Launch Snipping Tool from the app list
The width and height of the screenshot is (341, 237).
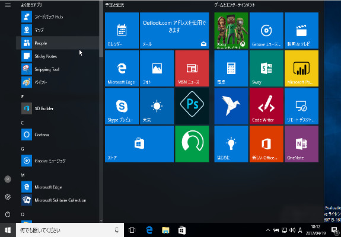58,69
